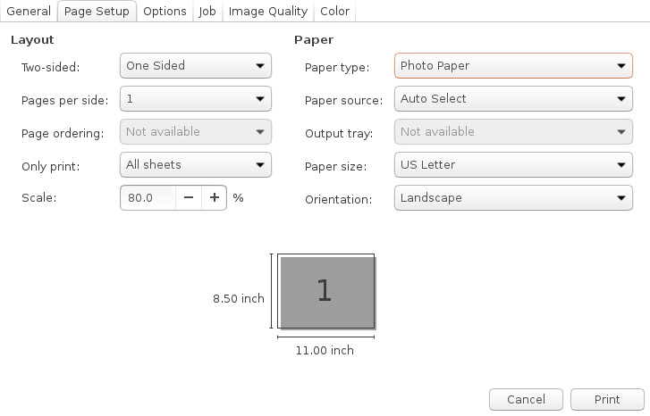Open the Two-sided dropdown

click(195, 65)
